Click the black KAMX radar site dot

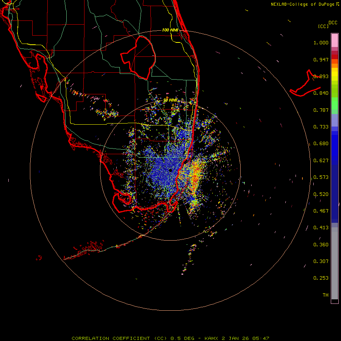click(170, 170)
